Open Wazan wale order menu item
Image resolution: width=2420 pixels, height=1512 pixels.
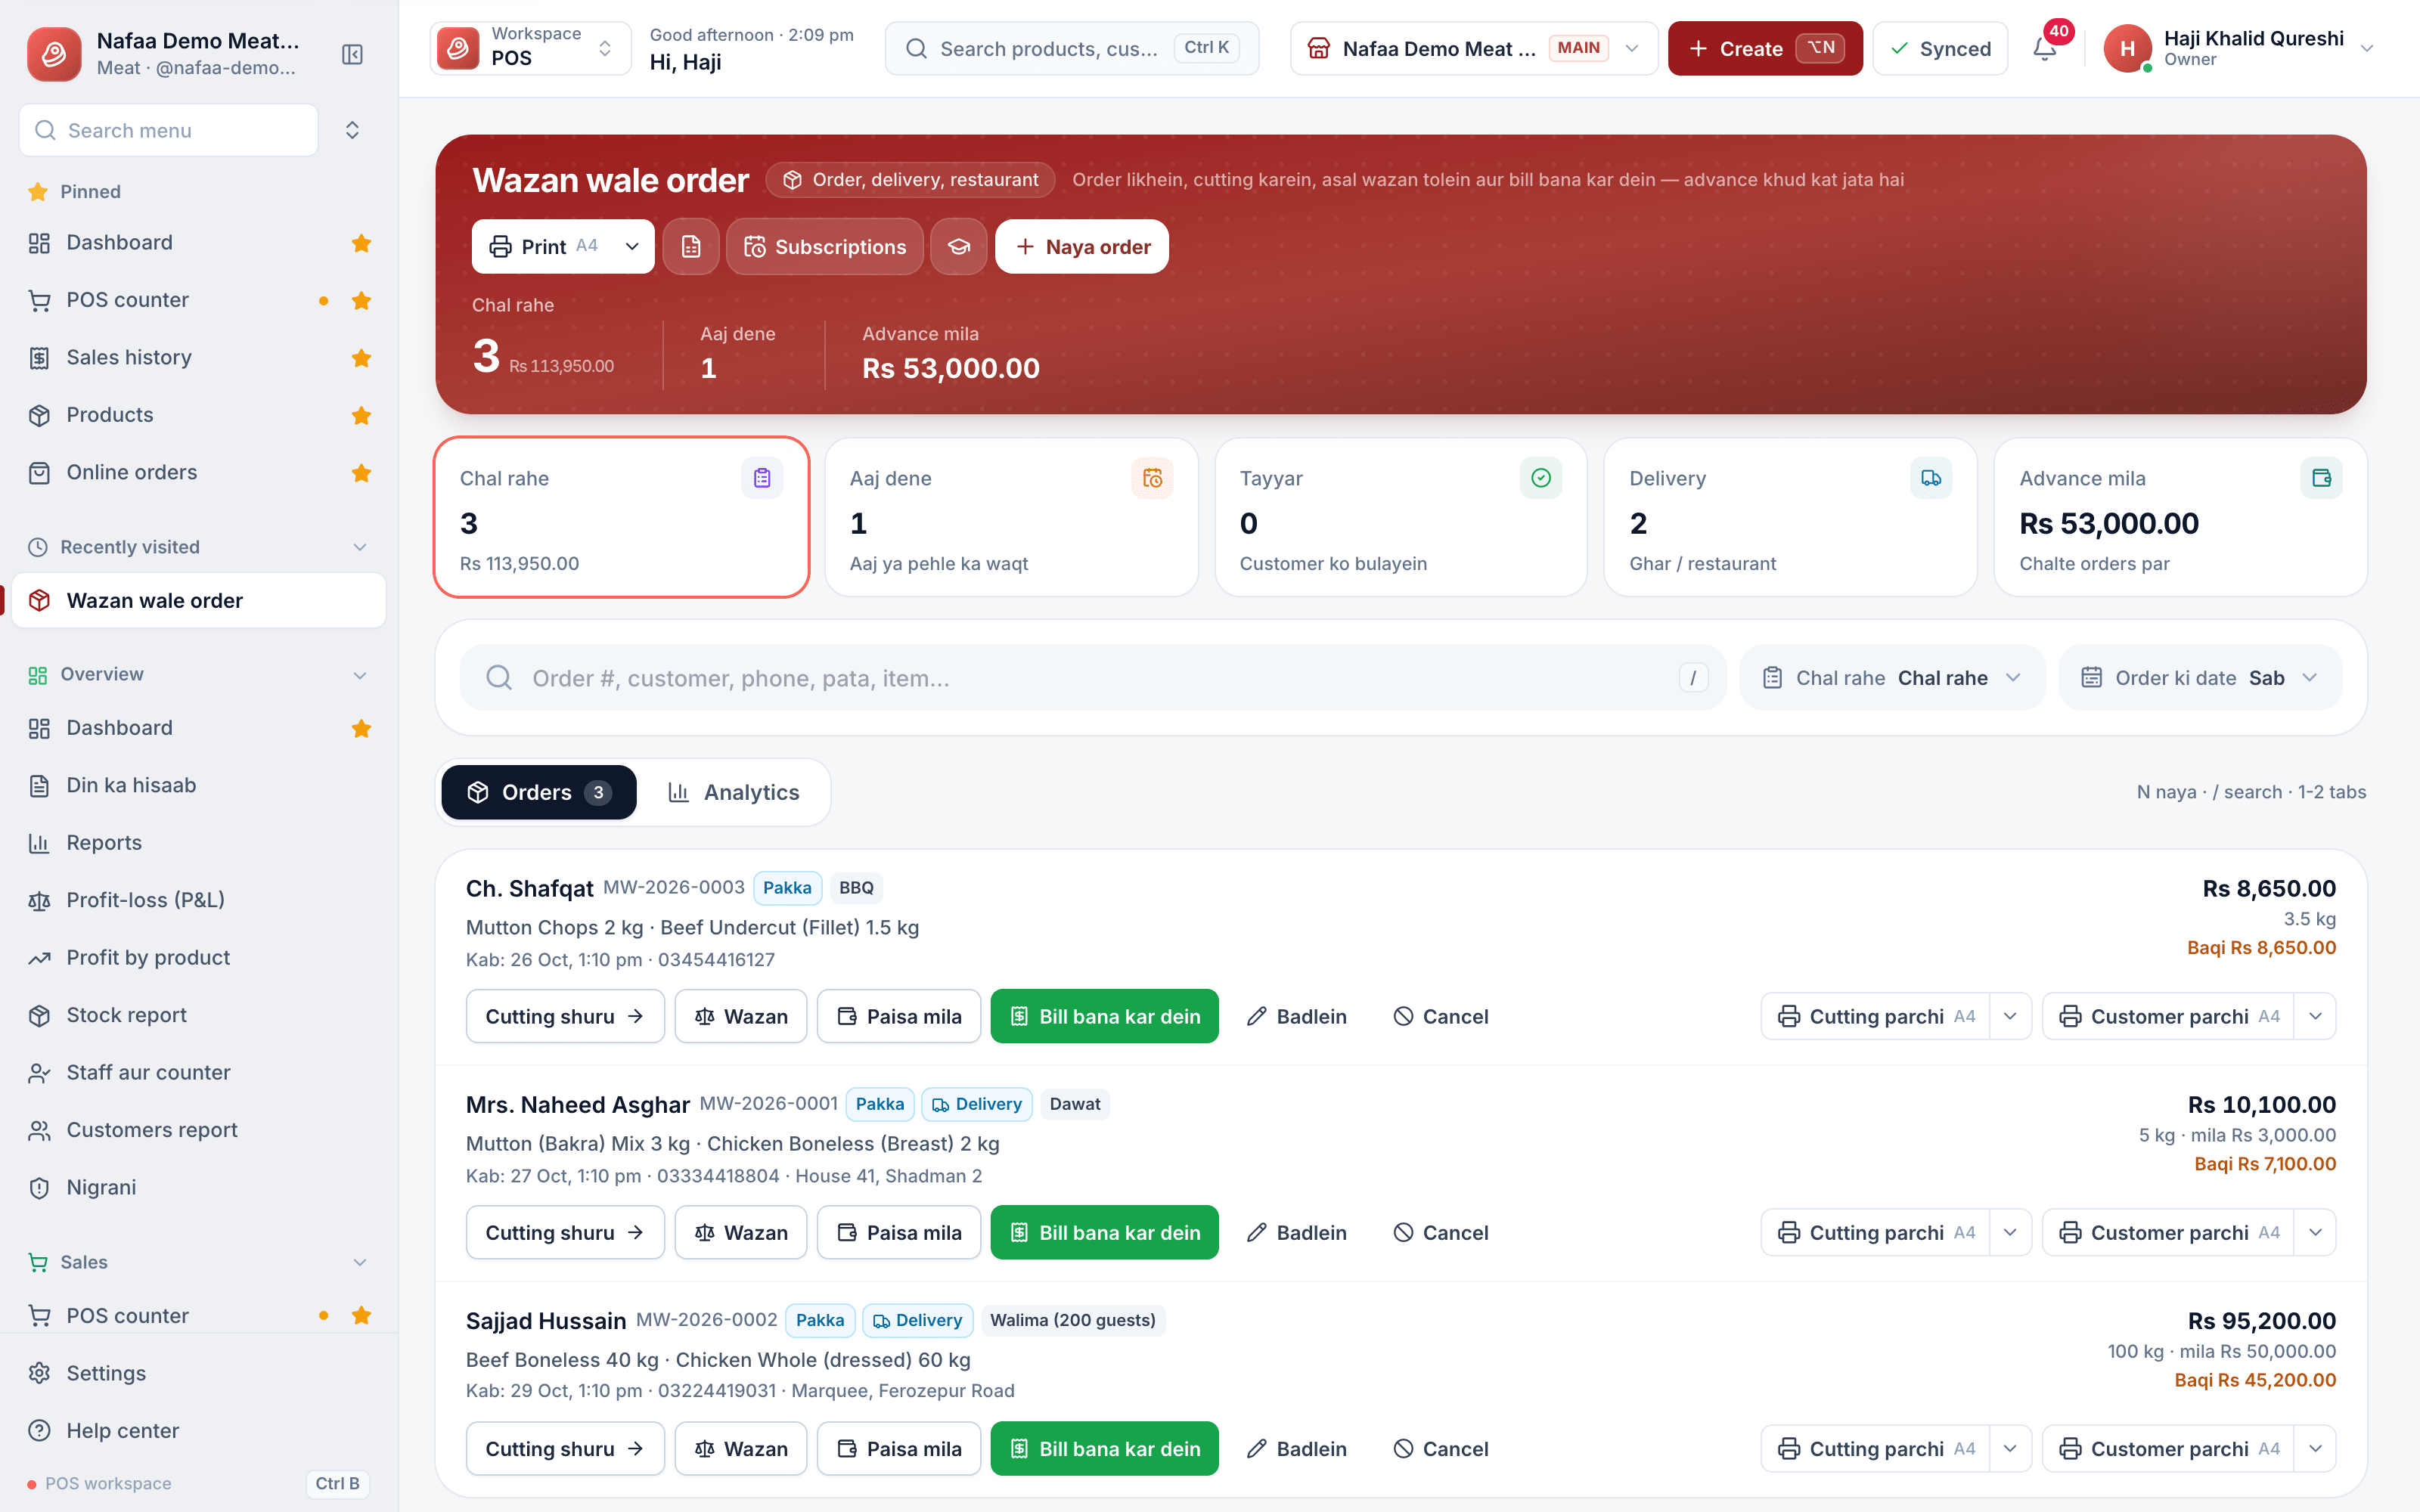[199, 600]
